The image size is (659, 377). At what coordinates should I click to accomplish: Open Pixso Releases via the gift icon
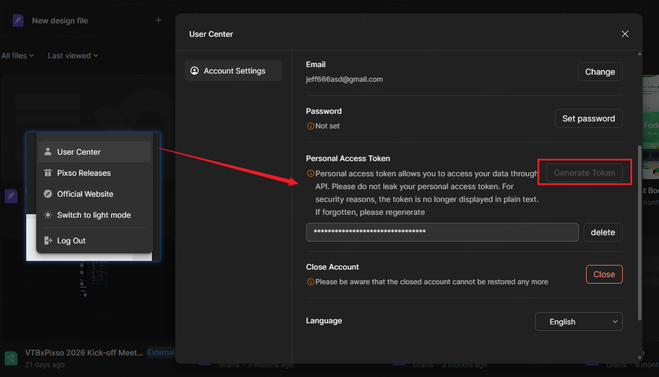coord(47,173)
